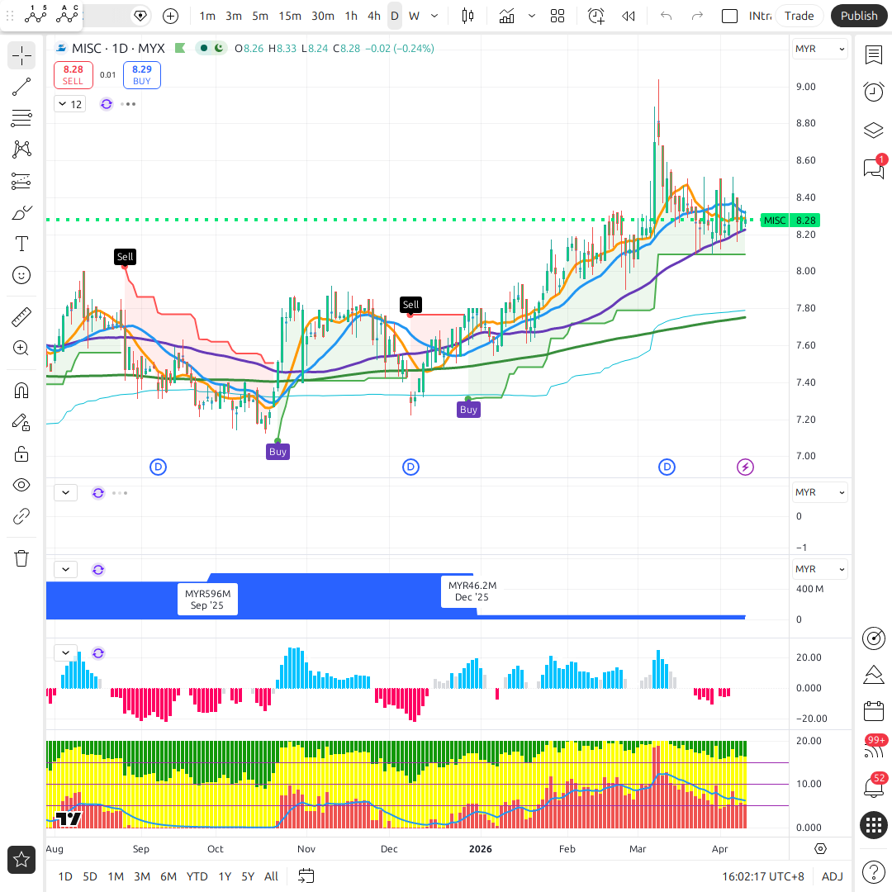Toggle lock all drawings padlock
Image resolution: width=892 pixels, height=892 pixels.
(x=21, y=453)
